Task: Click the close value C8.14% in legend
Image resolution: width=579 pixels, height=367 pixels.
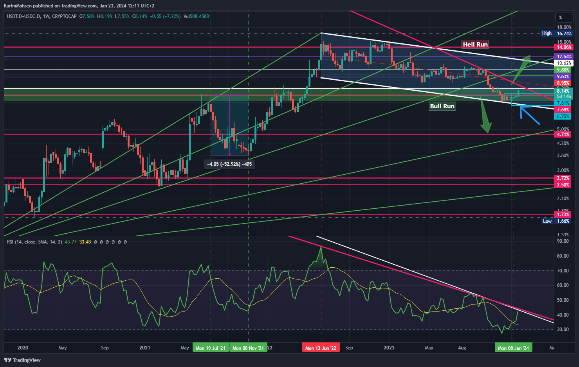Action: coord(140,16)
